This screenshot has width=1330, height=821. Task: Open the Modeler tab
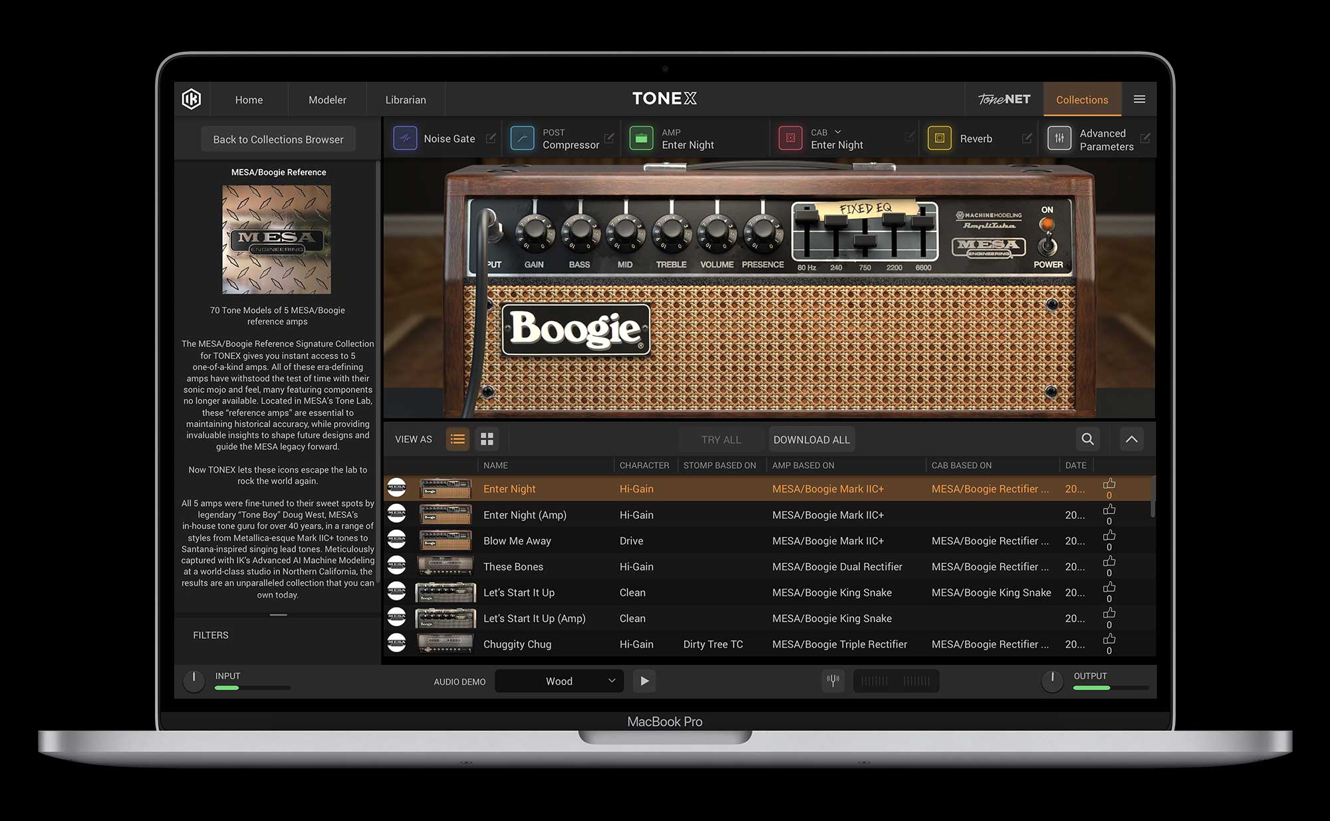tap(327, 100)
